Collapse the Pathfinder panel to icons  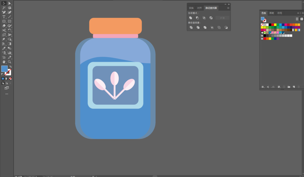[225, 4]
